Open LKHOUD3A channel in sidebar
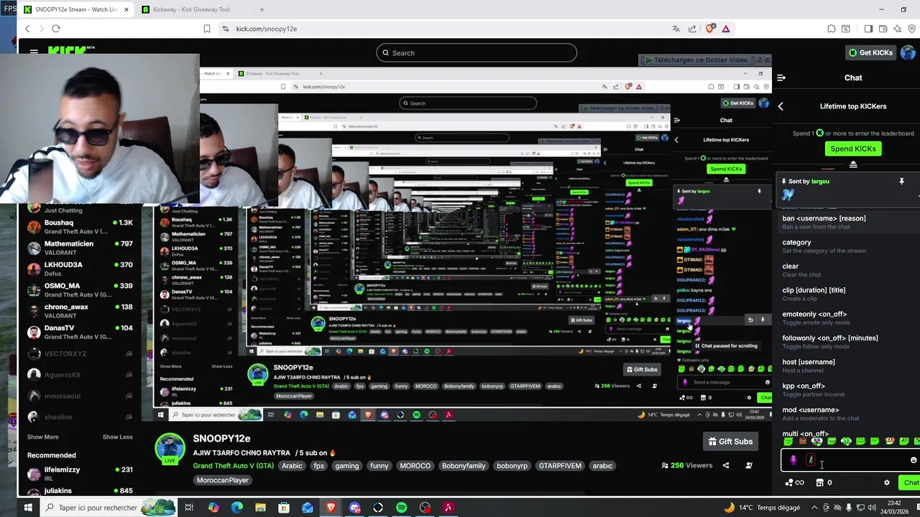This screenshot has width=920, height=517. [x=79, y=269]
